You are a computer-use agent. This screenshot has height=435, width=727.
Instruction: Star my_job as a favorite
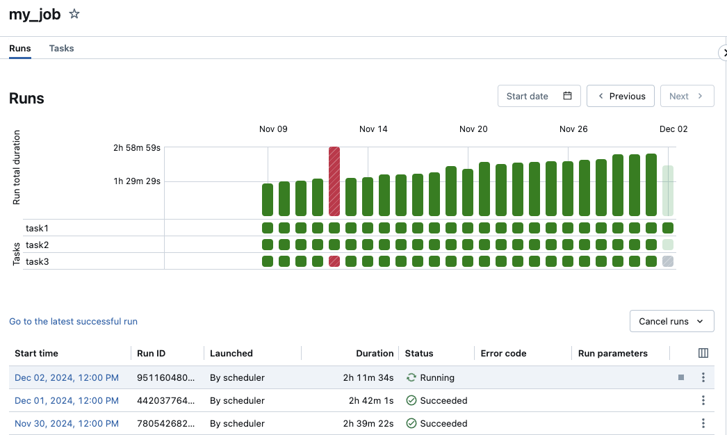(x=74, y=14)
